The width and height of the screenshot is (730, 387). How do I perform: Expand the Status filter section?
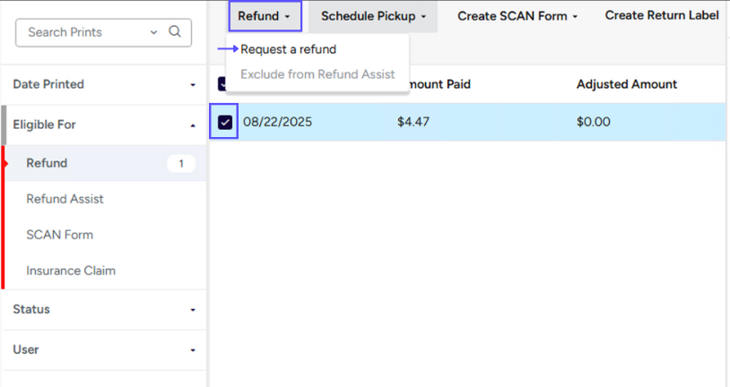[x=104, y=309]
